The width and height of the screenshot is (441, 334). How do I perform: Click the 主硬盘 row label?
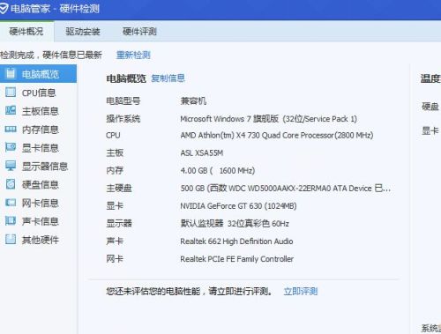119,189
